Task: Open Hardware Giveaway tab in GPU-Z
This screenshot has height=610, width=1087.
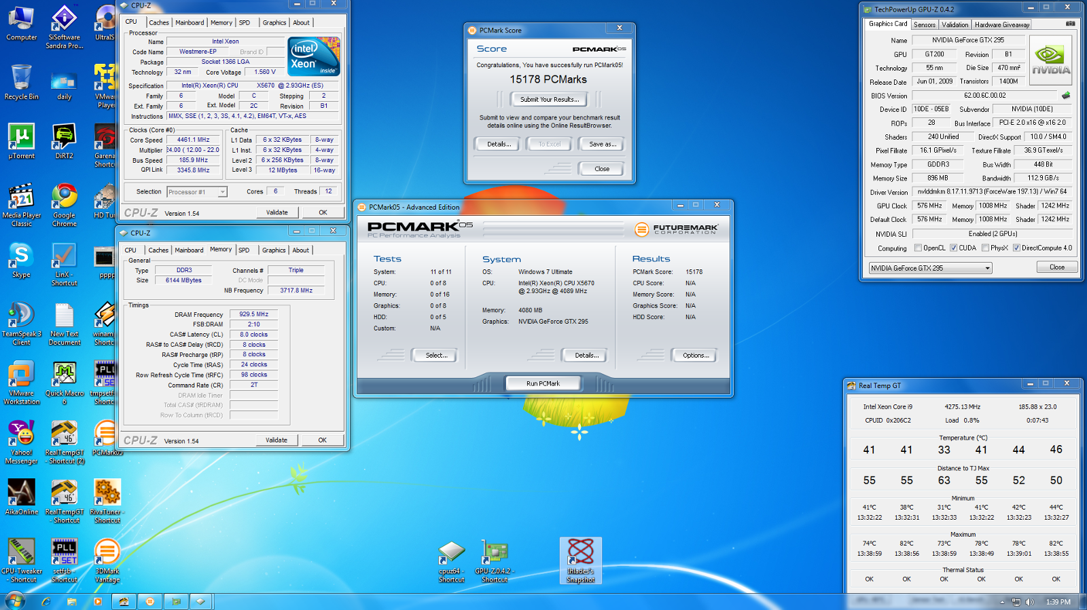Action: 1002,24
